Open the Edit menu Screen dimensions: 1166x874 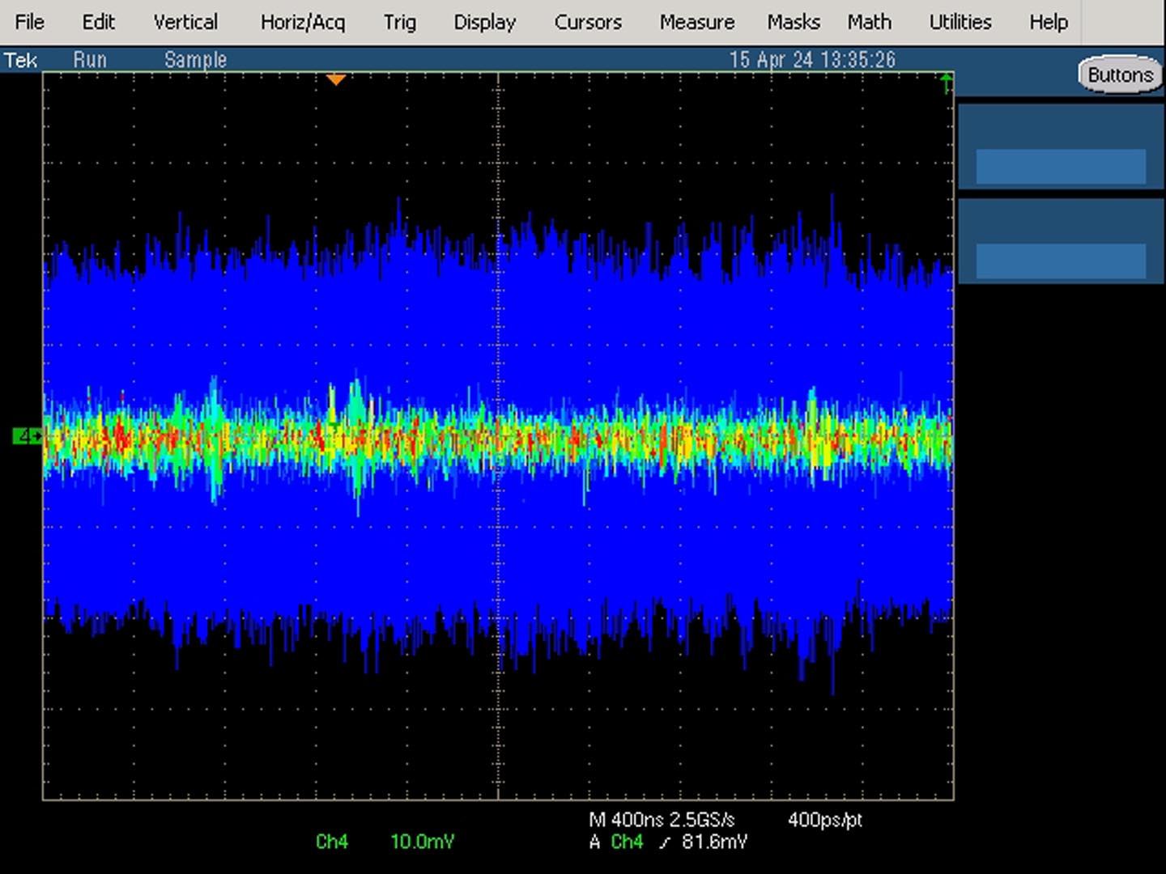point(98,22)
